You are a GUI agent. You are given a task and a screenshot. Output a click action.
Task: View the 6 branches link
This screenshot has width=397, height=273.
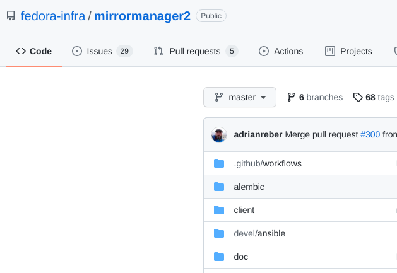[x=315, y=97]
